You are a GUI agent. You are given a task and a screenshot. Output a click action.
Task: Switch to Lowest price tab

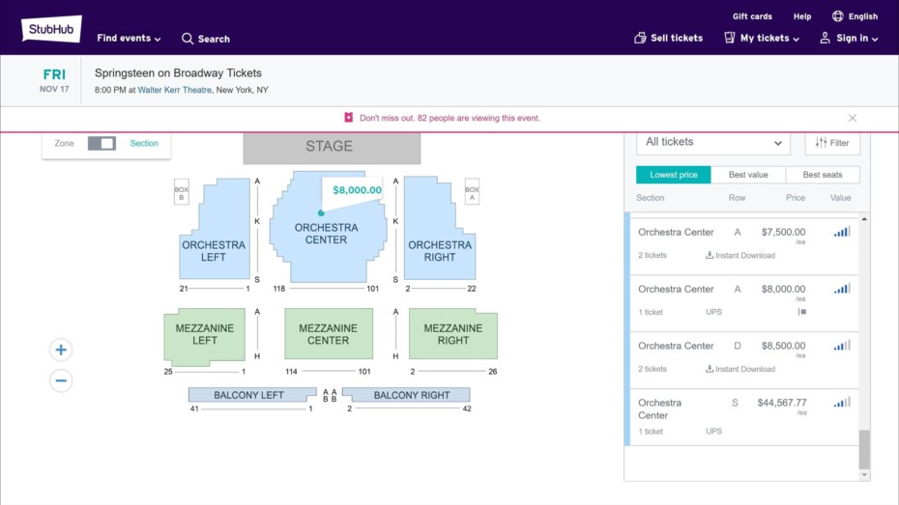[673, 175]
